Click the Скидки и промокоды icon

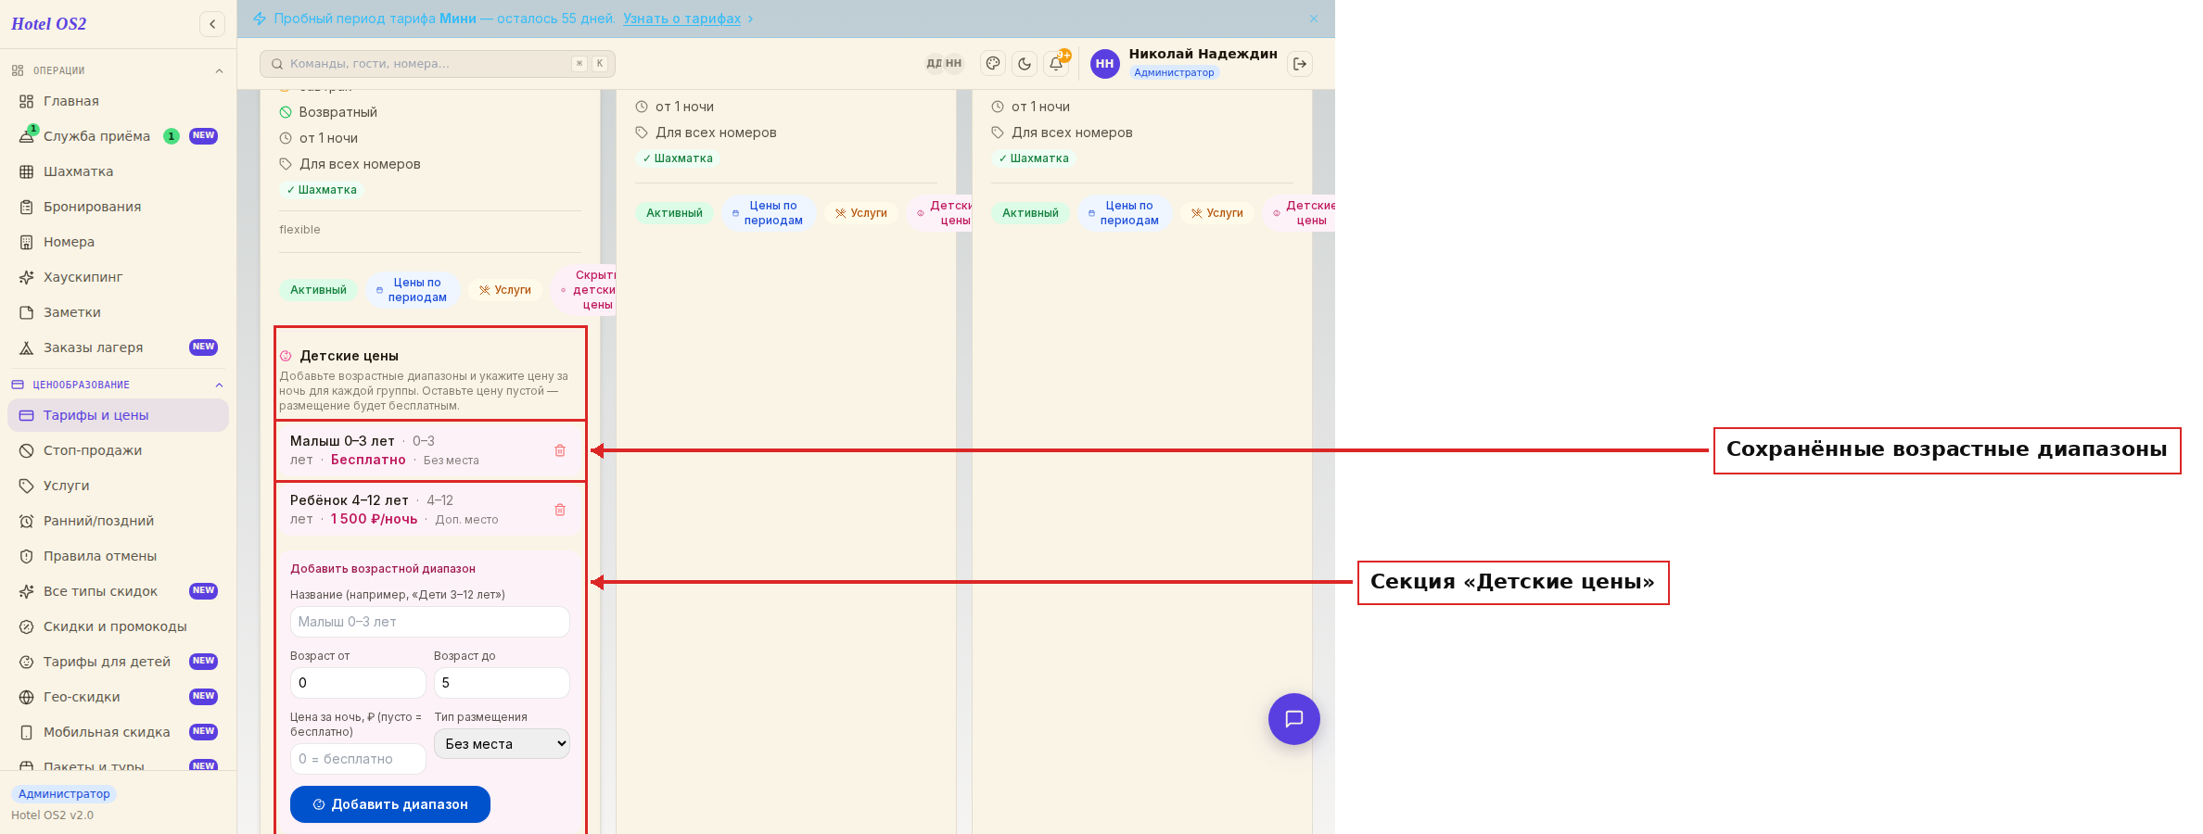[x=27, y=626]
